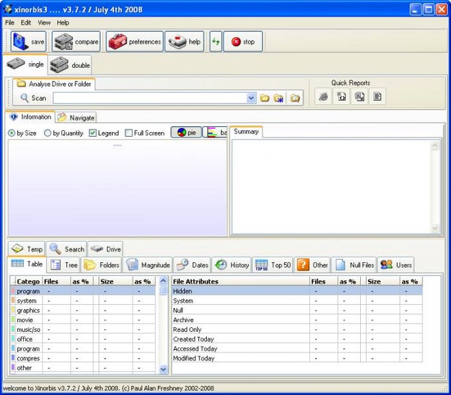Click Summary panel scroll down arrow
The image size is (451, 395).
[x=435, y=228]
